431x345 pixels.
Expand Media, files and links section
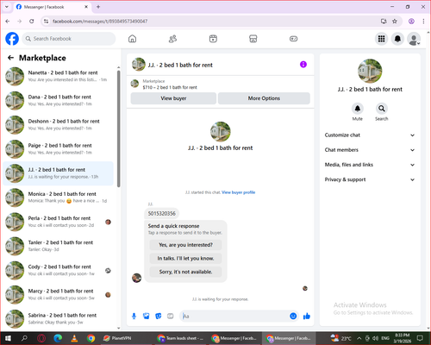point(370,165)
